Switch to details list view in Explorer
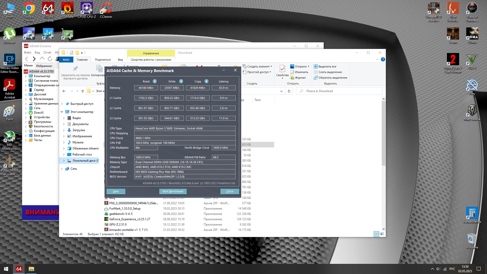This screenshot has height=274, width=487. coord(376,234)
